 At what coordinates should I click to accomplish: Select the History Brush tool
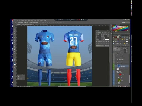point(14,43)
